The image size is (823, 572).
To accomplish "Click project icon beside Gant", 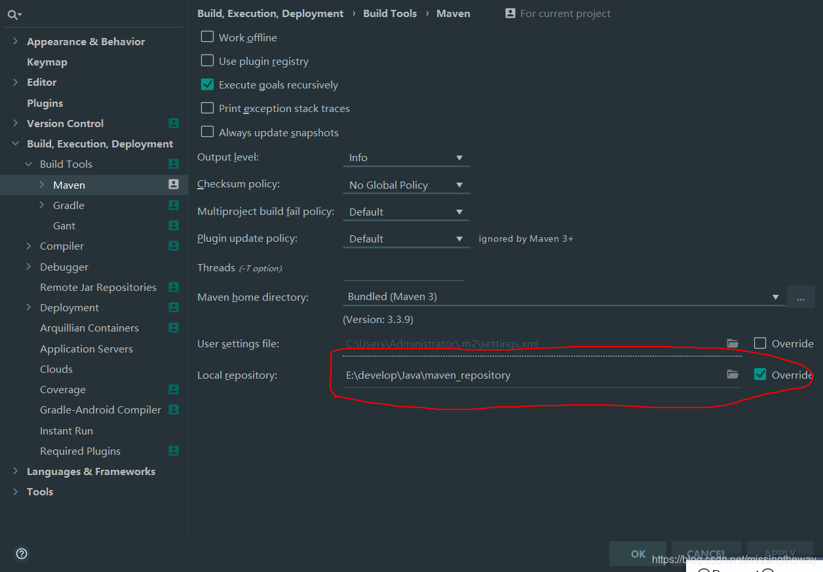I will (x=174, y=225).
